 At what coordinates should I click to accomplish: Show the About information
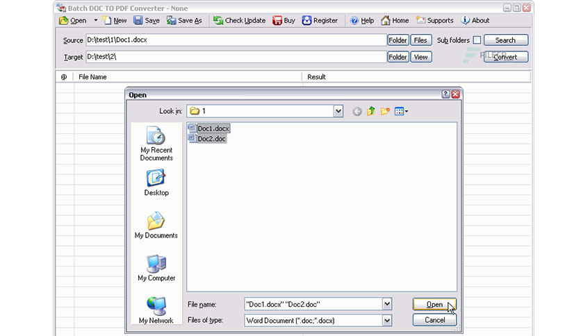pyautogui.click(x=475, y=20)
